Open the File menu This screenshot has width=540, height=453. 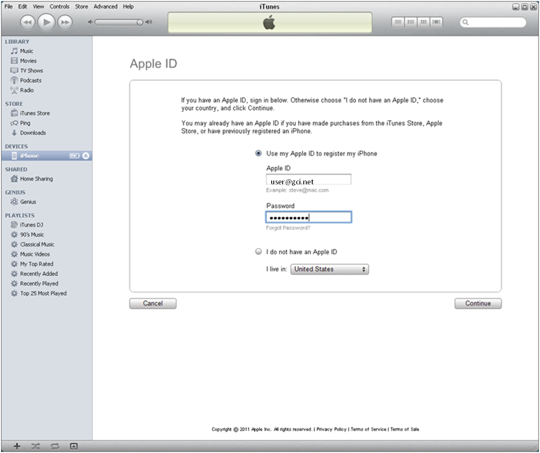[8, 6]
